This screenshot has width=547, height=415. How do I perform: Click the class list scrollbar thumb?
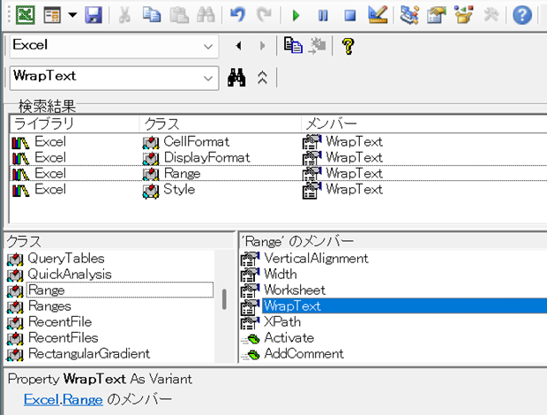point(224,299)
